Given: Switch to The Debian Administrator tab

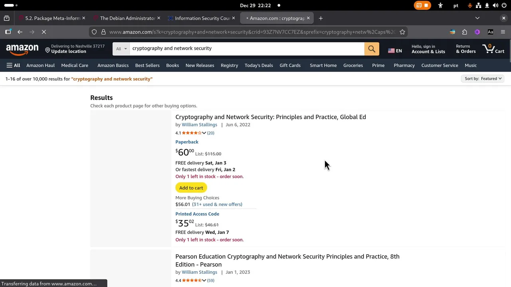Looking at the screenshot, I should [127, 18].
